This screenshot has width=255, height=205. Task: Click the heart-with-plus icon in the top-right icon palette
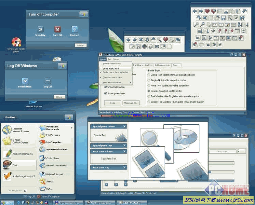pos(213,11)
